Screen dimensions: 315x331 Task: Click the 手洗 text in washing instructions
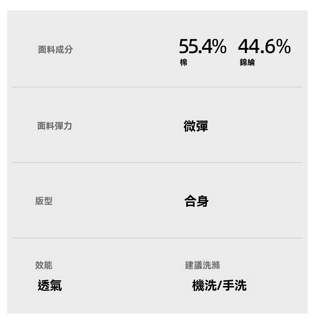(234, 285)
